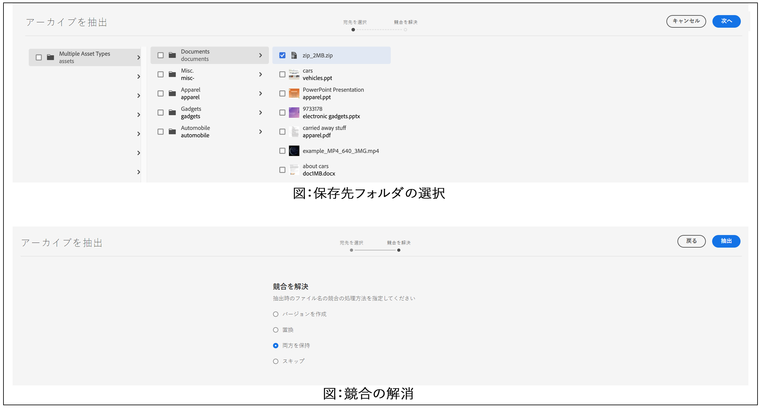Click the Automobile folder icon

pos(172,132)
